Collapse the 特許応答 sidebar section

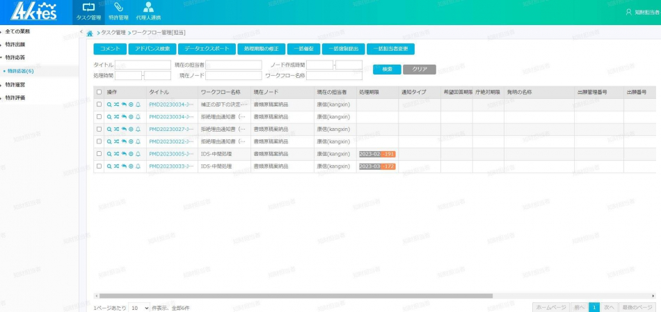click(15, 58)
